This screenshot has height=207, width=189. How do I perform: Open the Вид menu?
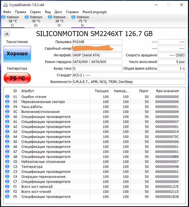[x=48, y=12]
